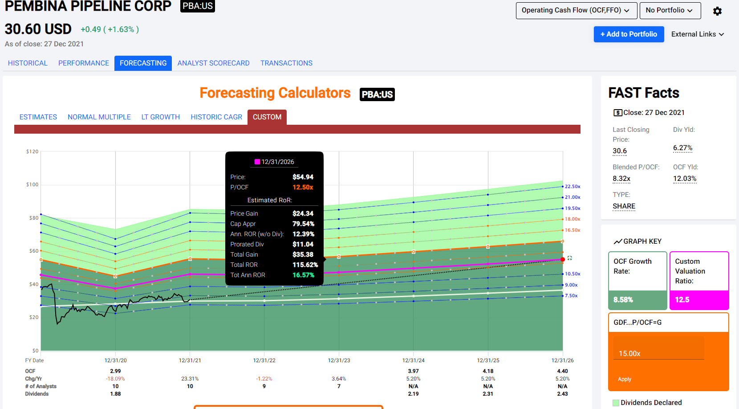Click the -18.09% Chg/Yr value

click(115, 379)
